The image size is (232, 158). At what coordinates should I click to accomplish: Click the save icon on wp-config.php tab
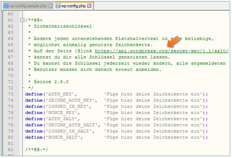tap(58, 6)
